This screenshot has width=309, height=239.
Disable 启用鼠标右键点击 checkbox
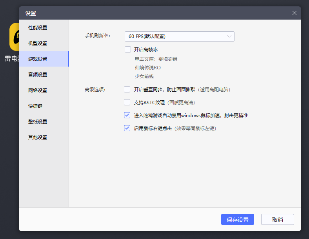127,128
